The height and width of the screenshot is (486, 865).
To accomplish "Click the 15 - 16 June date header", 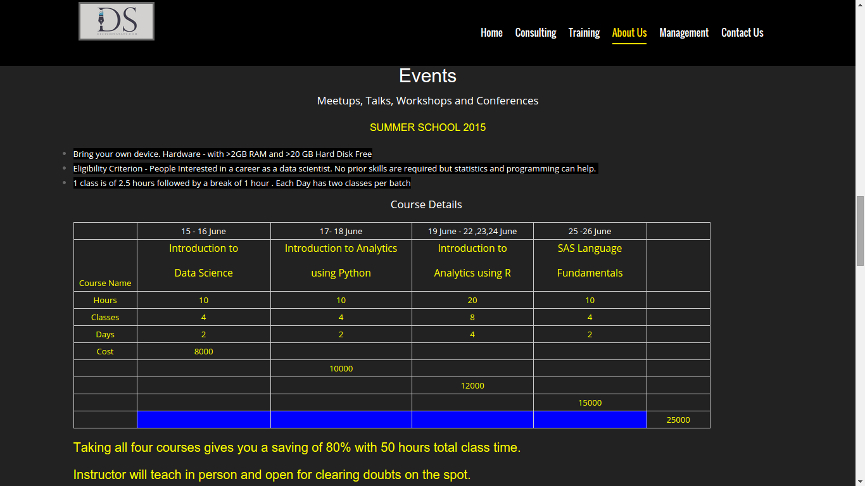I will point(203,232).
